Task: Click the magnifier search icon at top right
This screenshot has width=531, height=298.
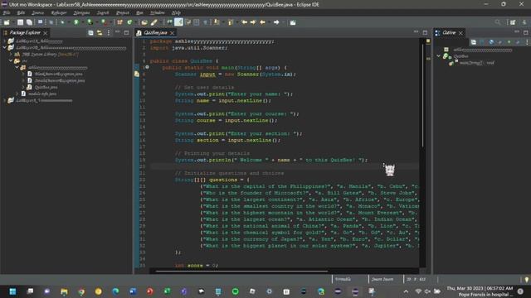Action: 498,22
